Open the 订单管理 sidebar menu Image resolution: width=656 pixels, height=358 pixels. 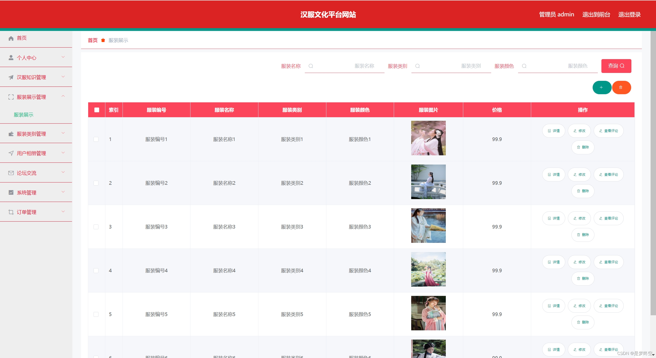[36, 212]
